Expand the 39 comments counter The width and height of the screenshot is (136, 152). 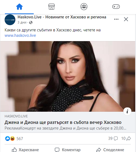click(x=113, y=138)
